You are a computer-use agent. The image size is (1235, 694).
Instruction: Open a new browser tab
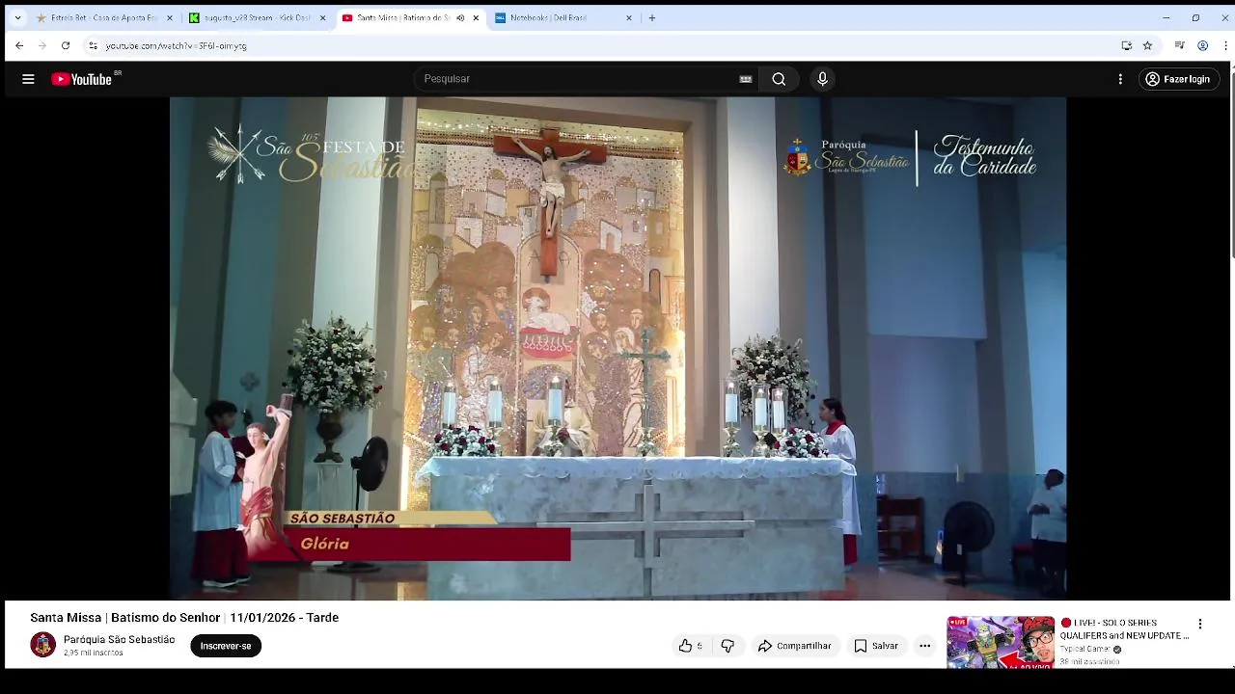(x=652, y=17)
